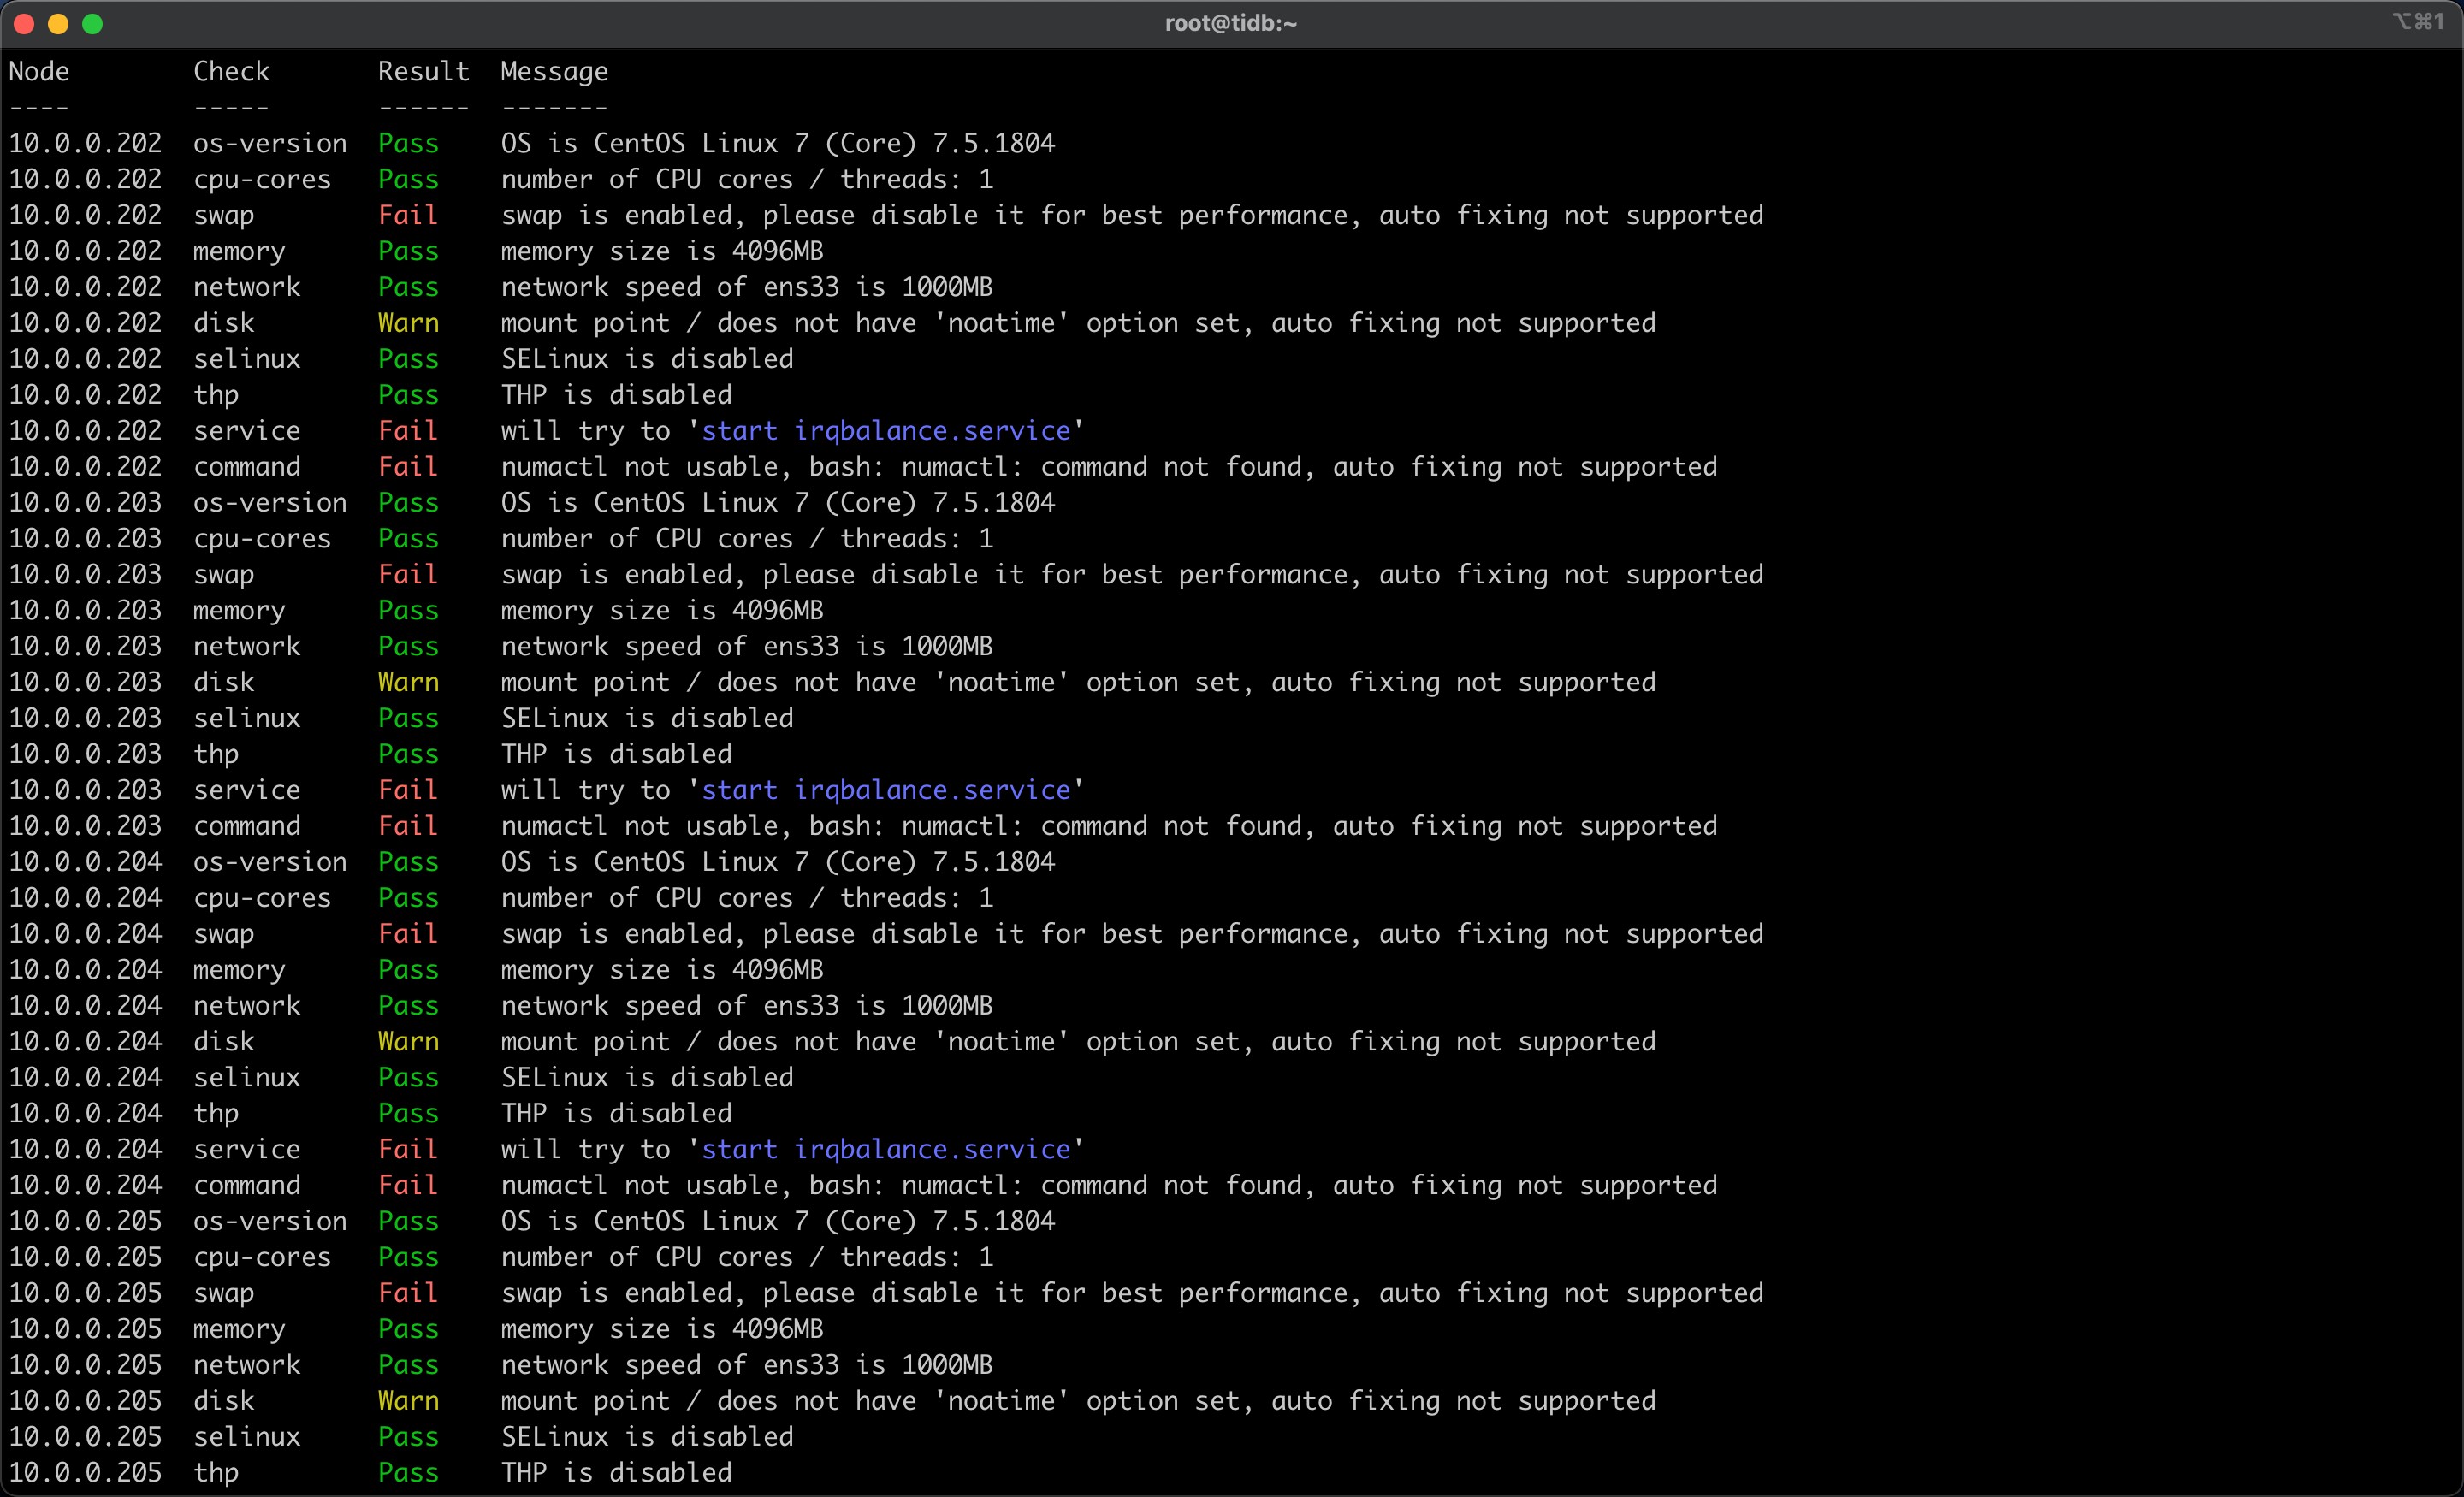Image resolution: width=2464 pixels, height=1497 pixels.
Task: Click numactl not usable message for 10.0.0.203
Action: click(x=1109, y=827)
